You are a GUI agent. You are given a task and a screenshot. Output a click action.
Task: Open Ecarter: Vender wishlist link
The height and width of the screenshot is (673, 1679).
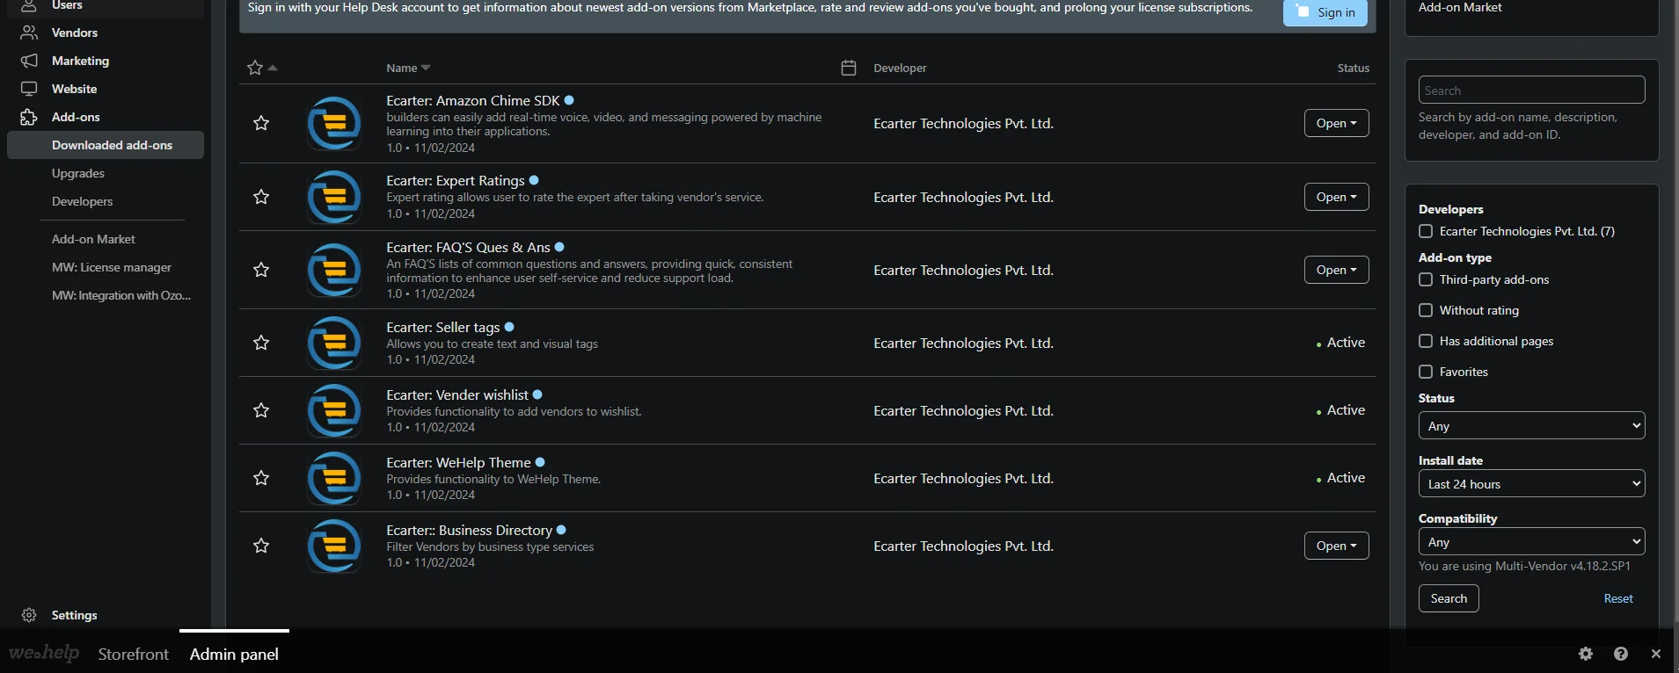pyautogui.click(x=457, y=394)
